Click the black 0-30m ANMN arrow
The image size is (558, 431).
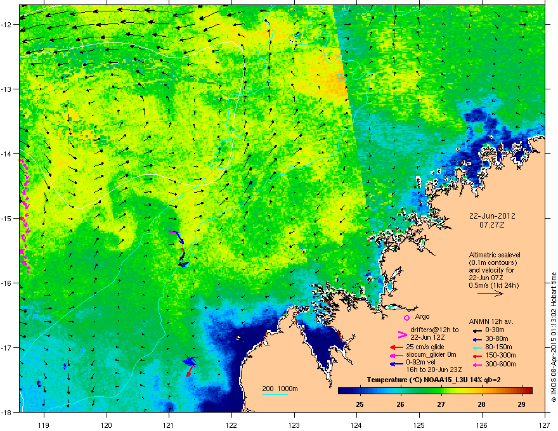[477, 330]
